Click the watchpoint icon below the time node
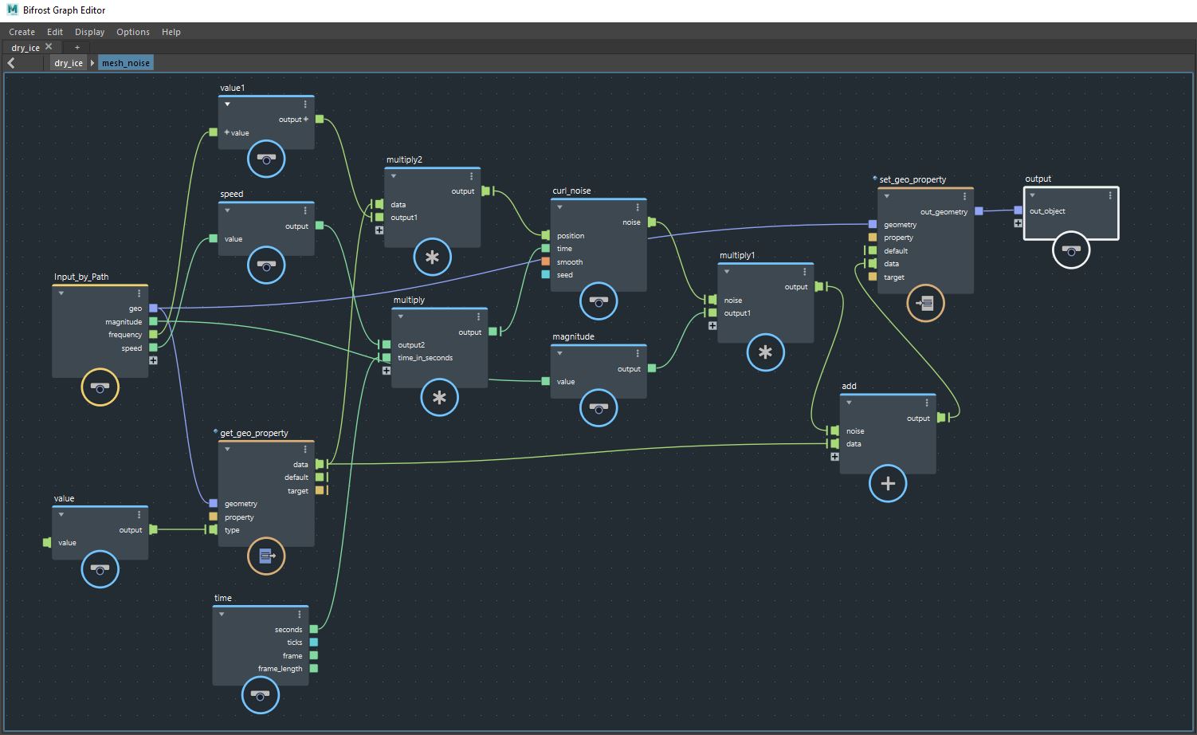1197x735 pixels. coord(260,694)
